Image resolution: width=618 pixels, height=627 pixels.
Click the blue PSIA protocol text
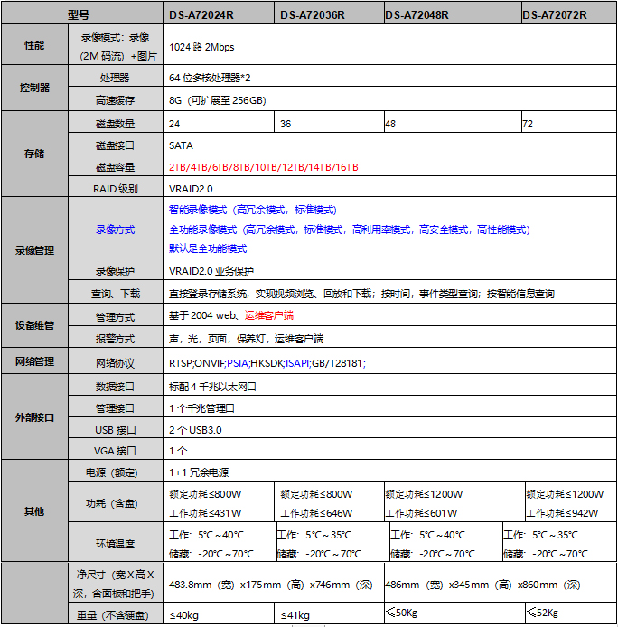click(x=238, y=363)
